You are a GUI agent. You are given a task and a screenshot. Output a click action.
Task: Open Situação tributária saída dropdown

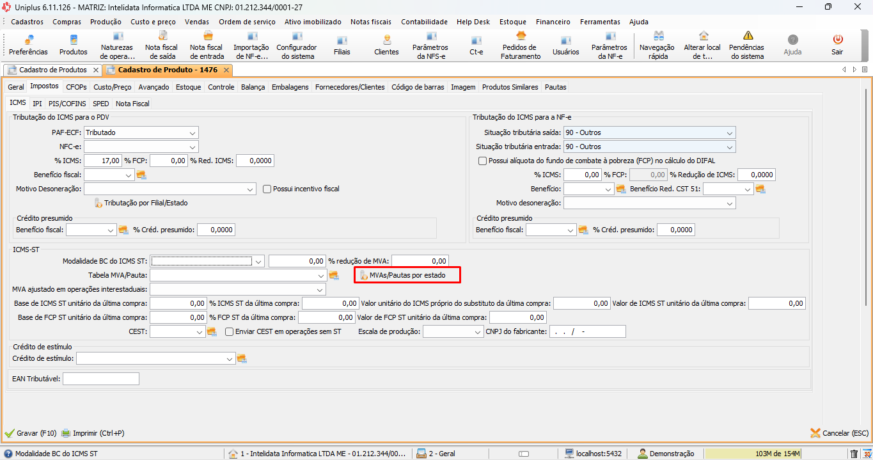coord(730,132)
